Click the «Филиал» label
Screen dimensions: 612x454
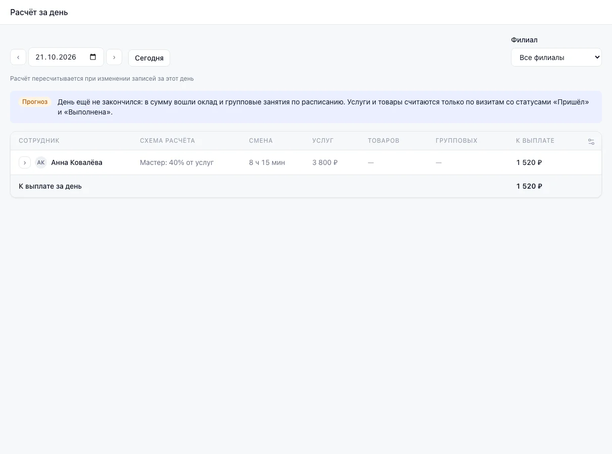pos(524,40)
